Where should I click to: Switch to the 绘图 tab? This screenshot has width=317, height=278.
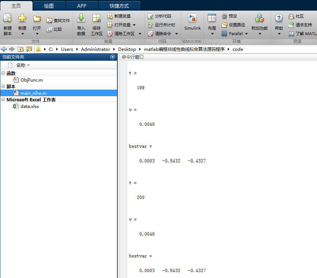[x=49, y=6]
